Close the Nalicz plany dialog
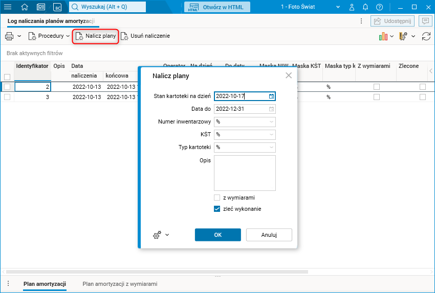Screen dimensions: 435x293 289,75
